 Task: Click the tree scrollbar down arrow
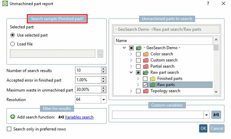point(216,92)
